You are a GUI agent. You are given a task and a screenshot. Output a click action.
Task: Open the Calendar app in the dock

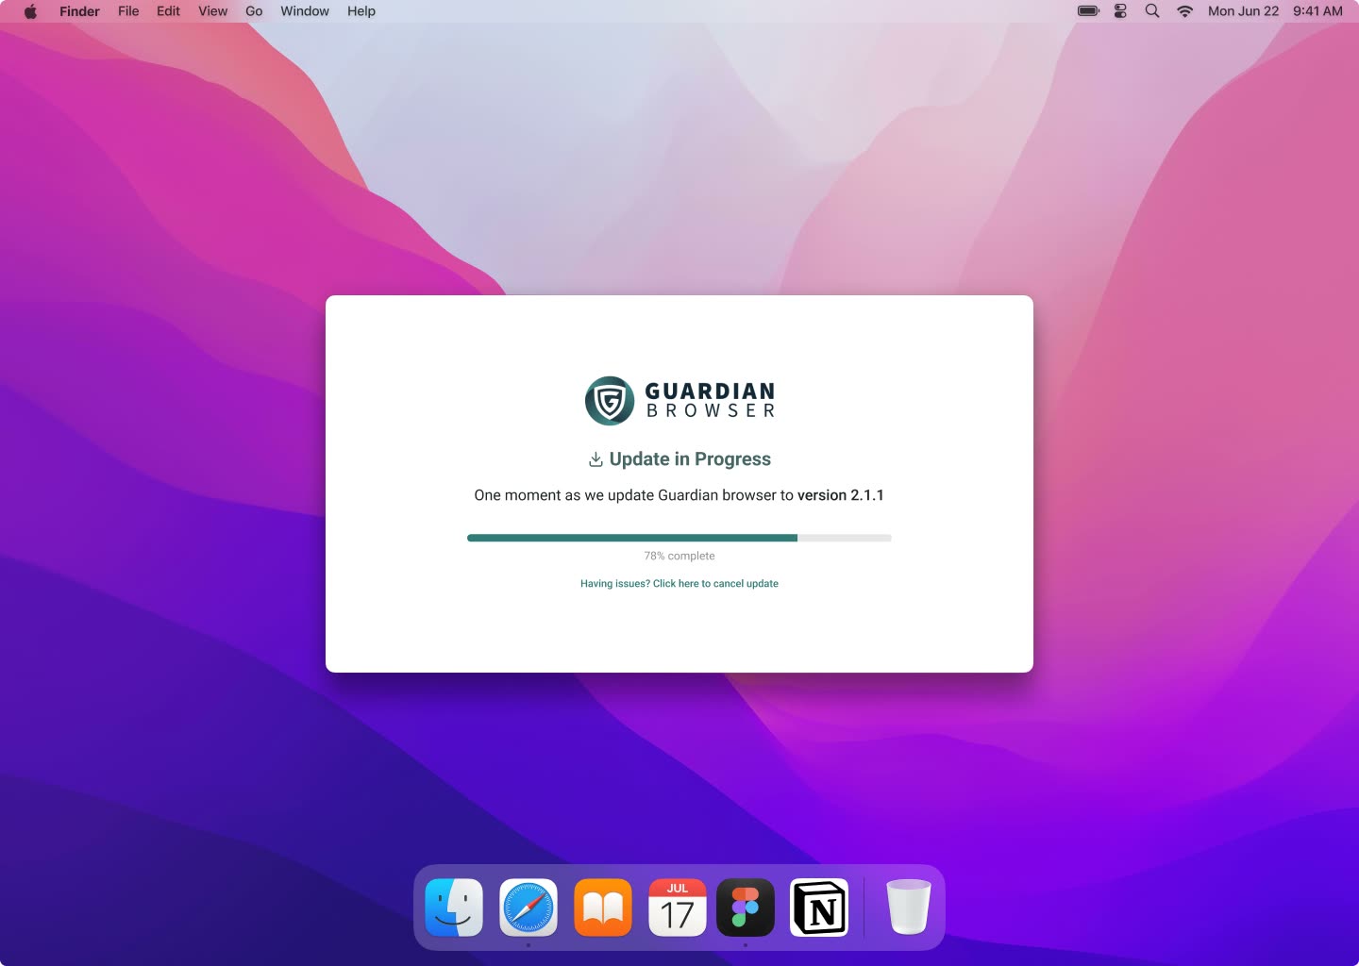coord(678,908)
